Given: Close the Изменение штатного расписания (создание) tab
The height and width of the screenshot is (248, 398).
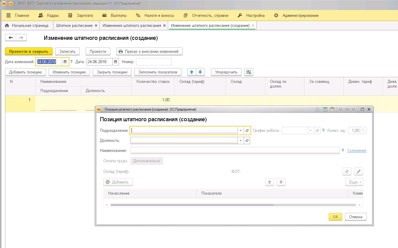Looking at the screenshot, I should (x=253, y=26).
